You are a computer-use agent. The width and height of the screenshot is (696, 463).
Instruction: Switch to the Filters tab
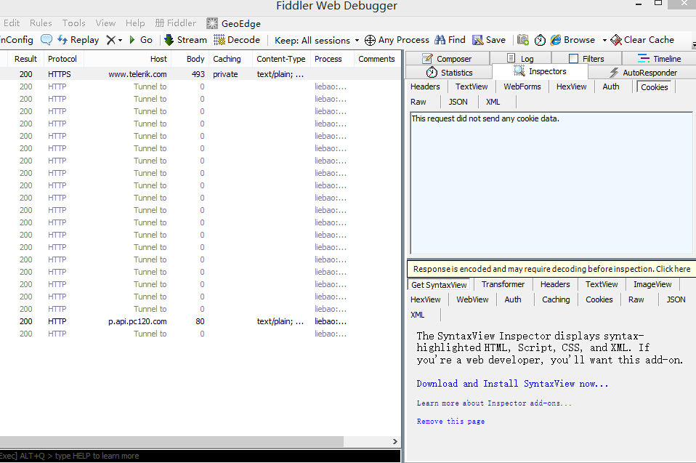click(x=586, y=59)
